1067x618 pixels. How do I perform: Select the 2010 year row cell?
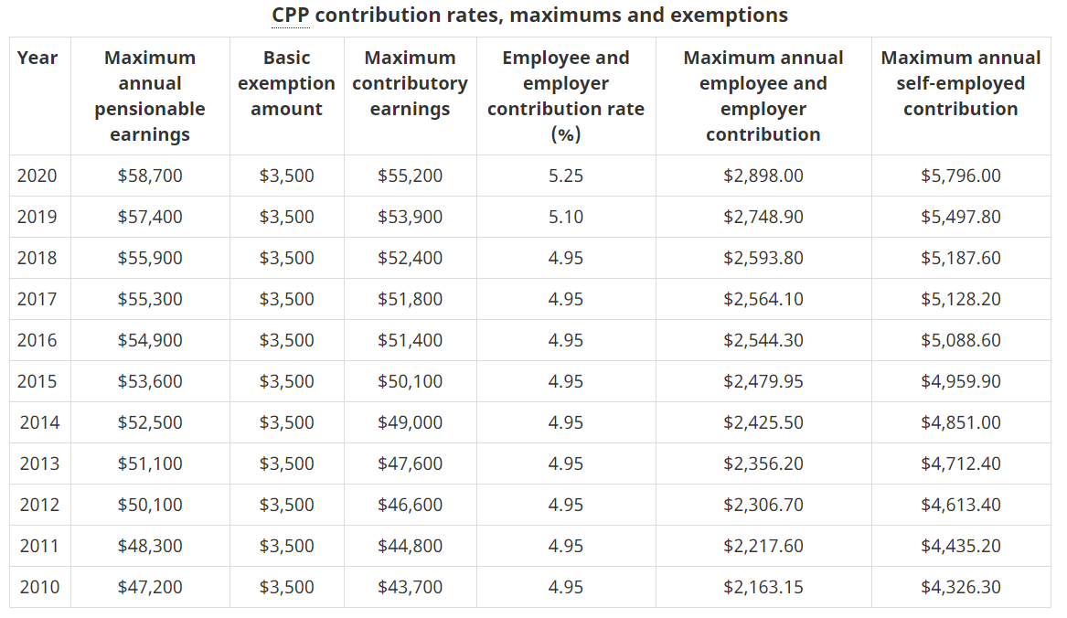click(39, 587)
